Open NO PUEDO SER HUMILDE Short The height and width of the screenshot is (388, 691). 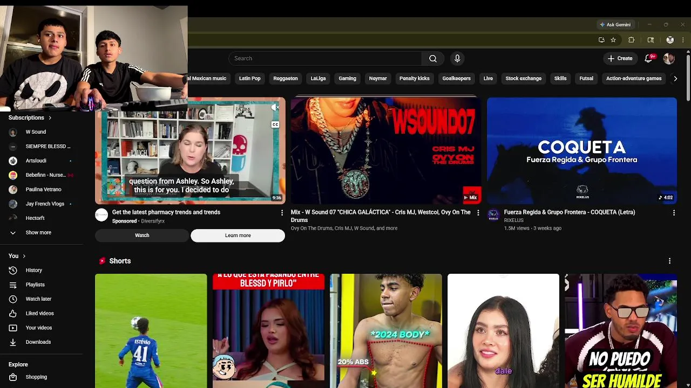coord(620,331)
